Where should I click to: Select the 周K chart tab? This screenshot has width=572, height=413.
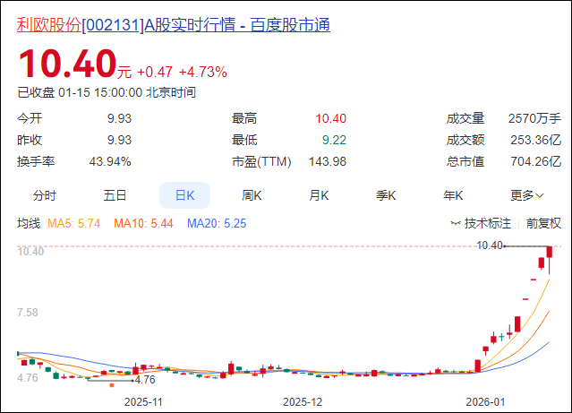[x=252, y=195]
